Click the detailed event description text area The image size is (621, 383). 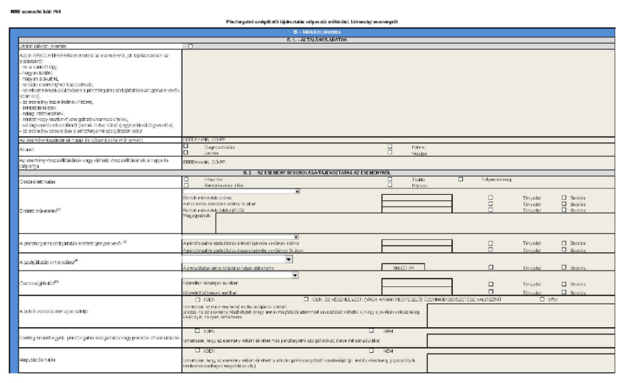coord(398,93)
